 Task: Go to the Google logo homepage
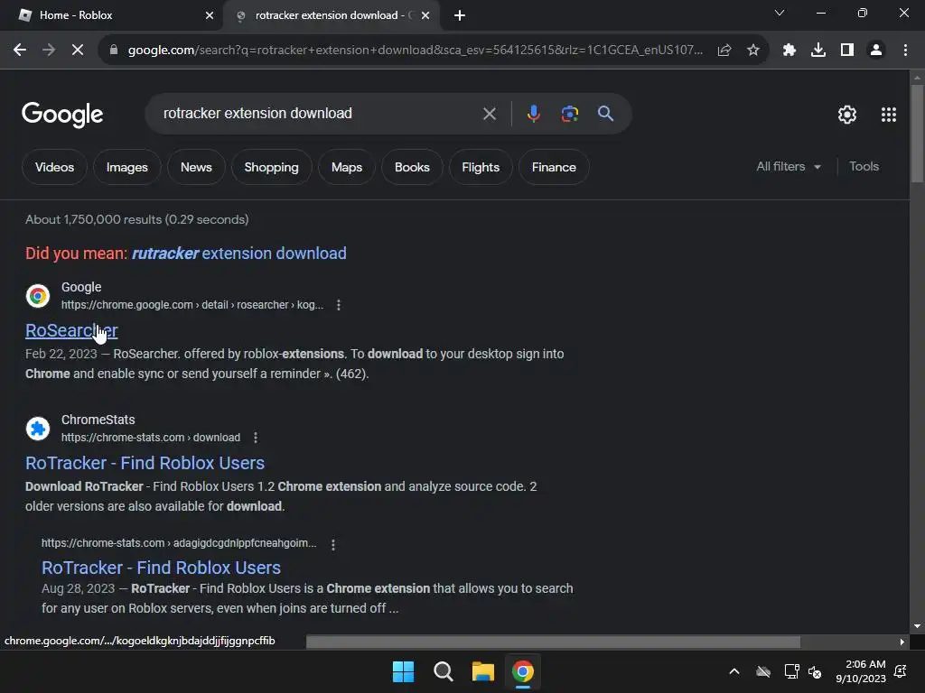click(62, 115)
